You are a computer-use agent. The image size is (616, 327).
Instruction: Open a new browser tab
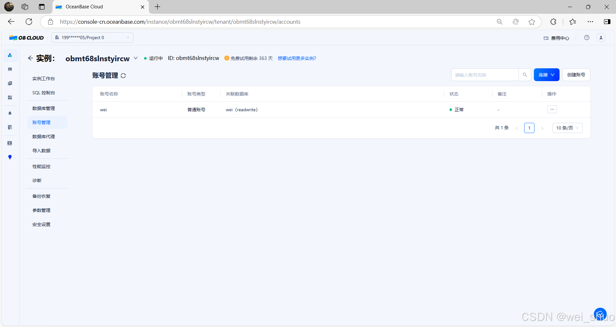pyautogui.click(x=158, y=7)
